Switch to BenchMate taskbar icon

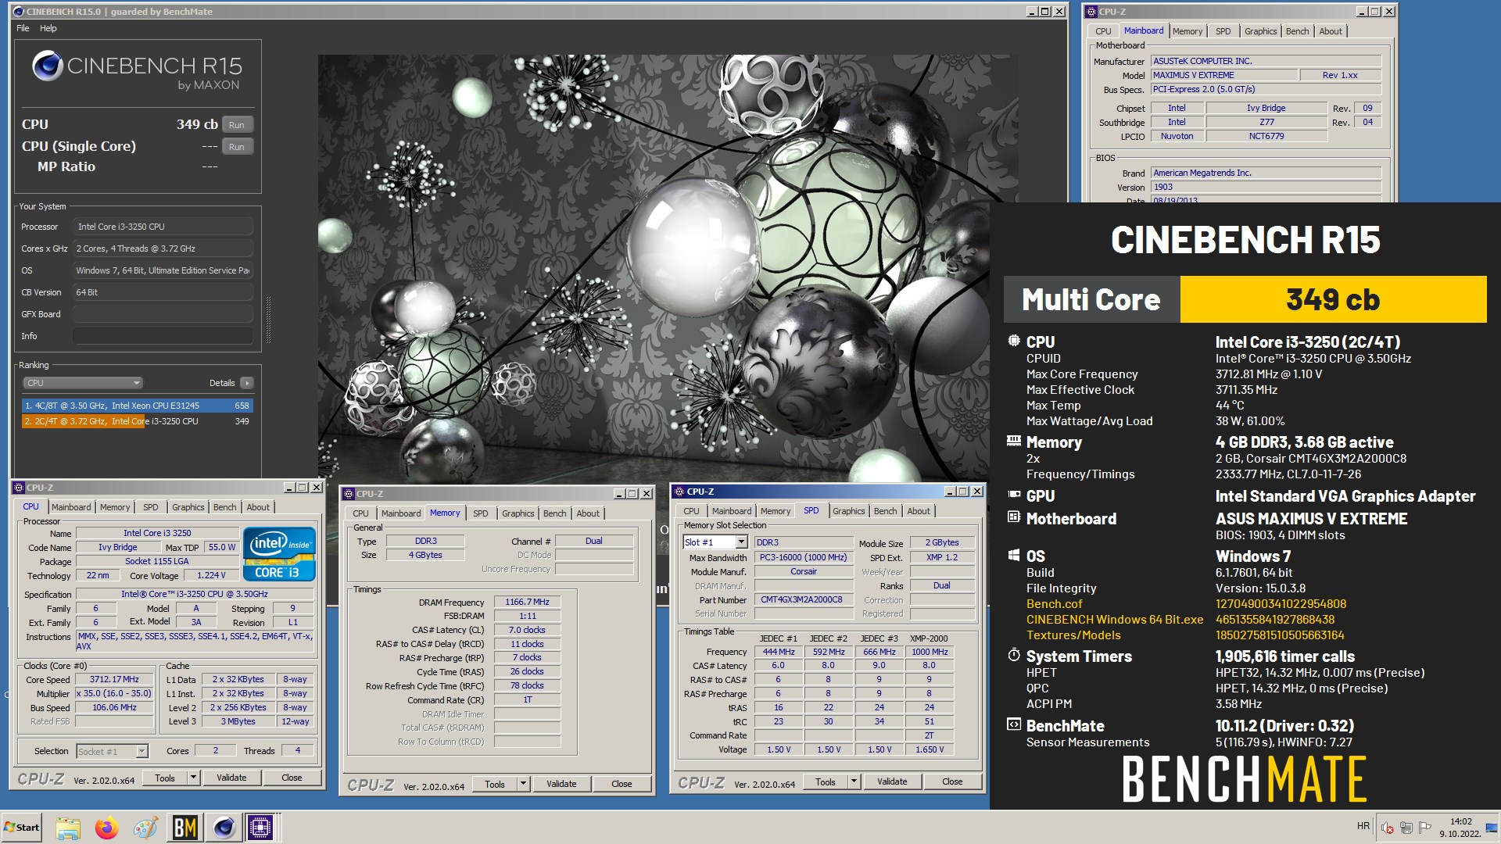click(x=184, y=828)
